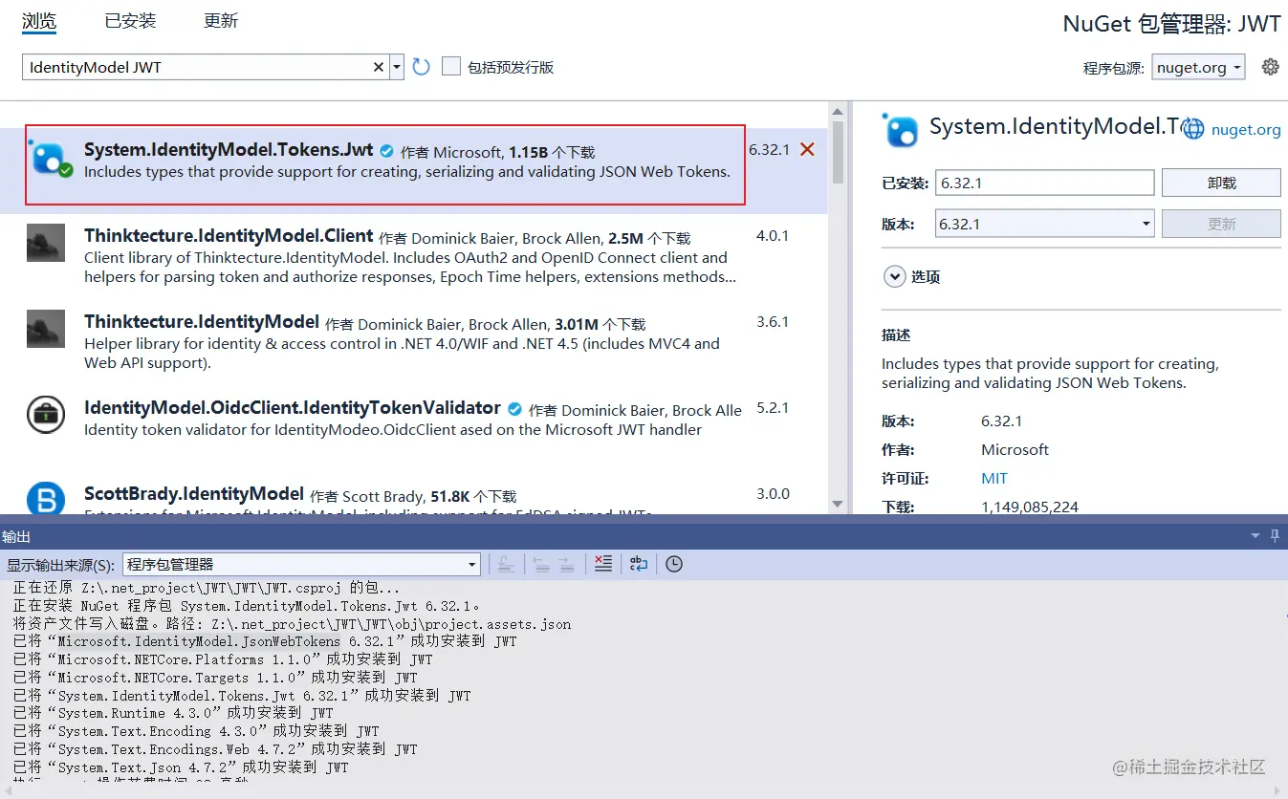The image size is (1288, 799).
Task: Open the 更新 tab
Action: click(221, 20)
